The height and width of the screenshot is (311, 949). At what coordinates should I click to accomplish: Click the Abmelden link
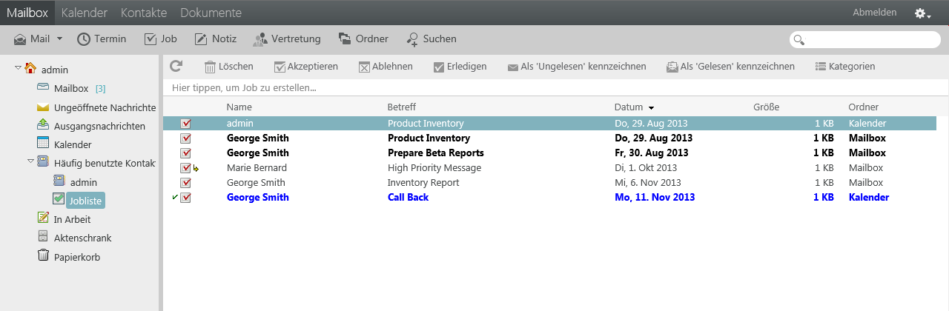point(874,13)
